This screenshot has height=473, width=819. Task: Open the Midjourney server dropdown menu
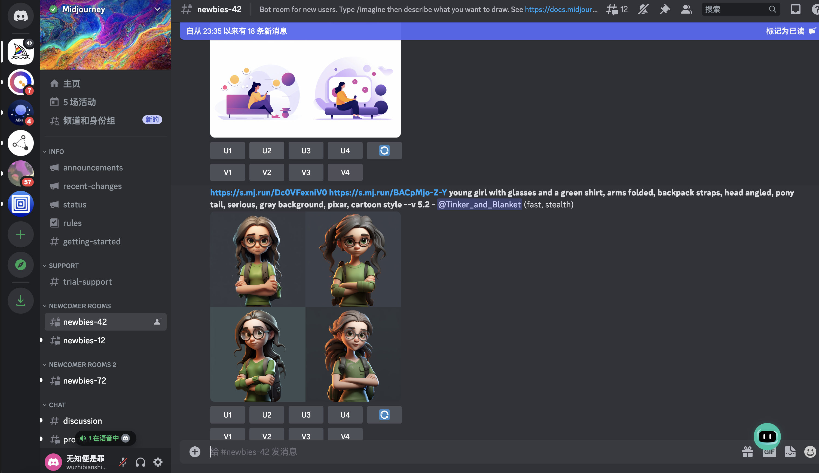157,9
